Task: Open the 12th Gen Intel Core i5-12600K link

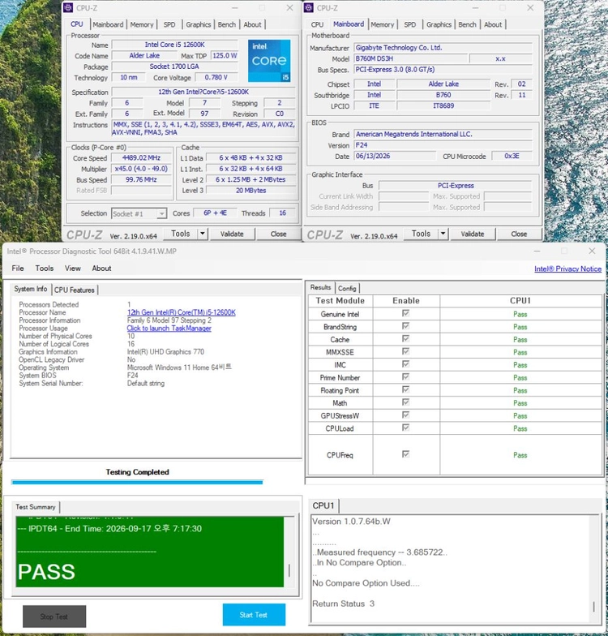Action: (x=182, y=313)
